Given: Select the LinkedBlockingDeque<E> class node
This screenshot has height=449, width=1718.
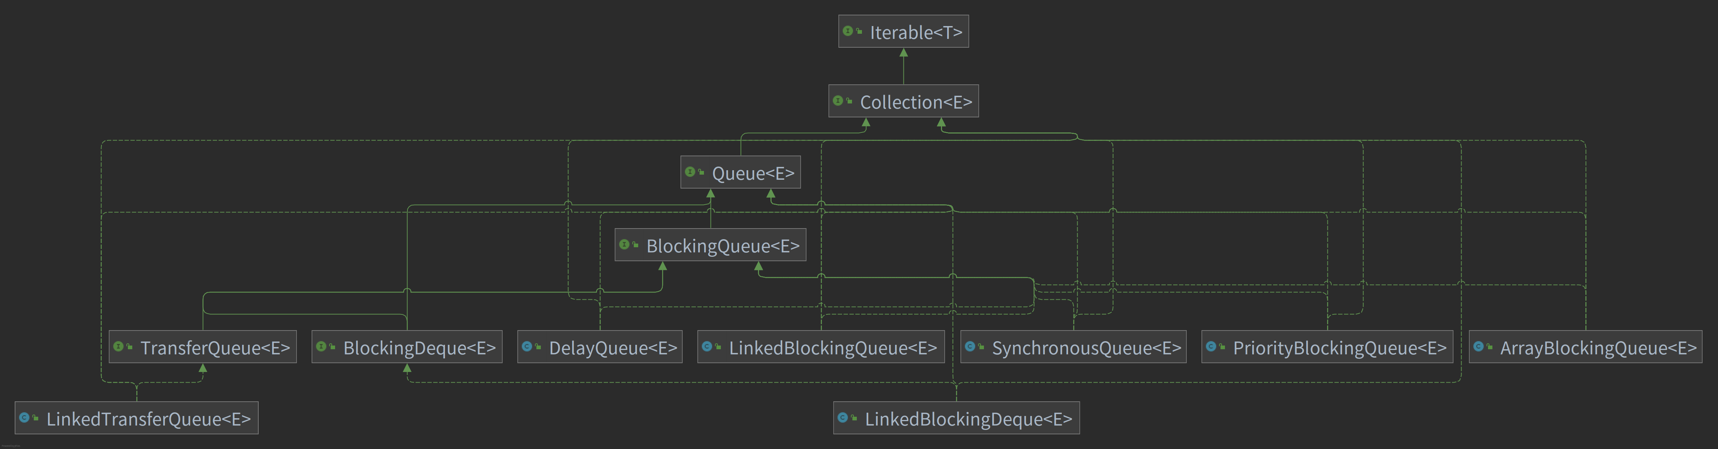Looking at the screenshot, I should 968,419.
